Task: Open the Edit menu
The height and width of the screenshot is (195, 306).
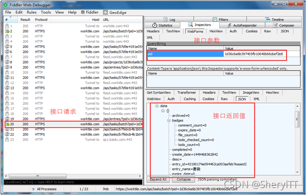Action: point(19,12)
